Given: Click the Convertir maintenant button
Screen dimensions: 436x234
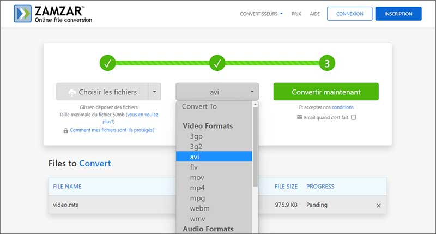Looking at the screenshot, I should [x=326, y=92].
